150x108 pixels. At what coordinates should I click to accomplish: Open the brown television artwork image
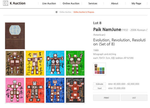[x=15, y=36]
